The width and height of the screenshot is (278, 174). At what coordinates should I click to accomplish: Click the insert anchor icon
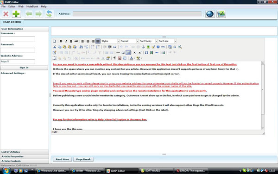[143, 47]
